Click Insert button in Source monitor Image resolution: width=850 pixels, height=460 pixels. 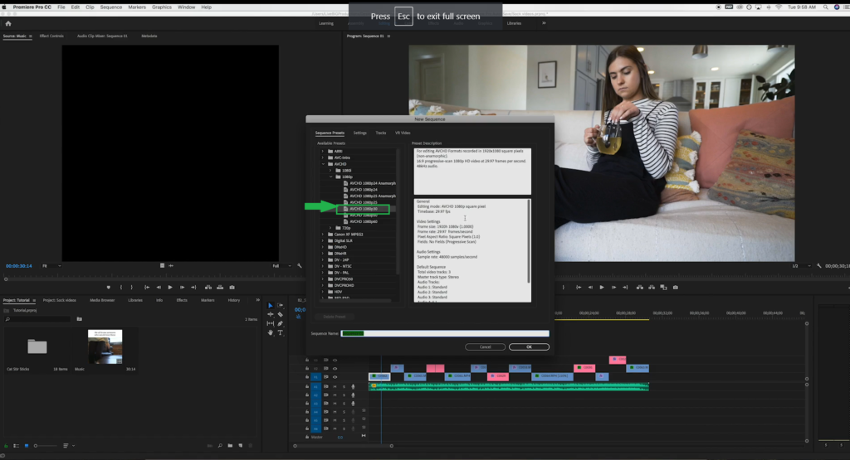(208, 288)
